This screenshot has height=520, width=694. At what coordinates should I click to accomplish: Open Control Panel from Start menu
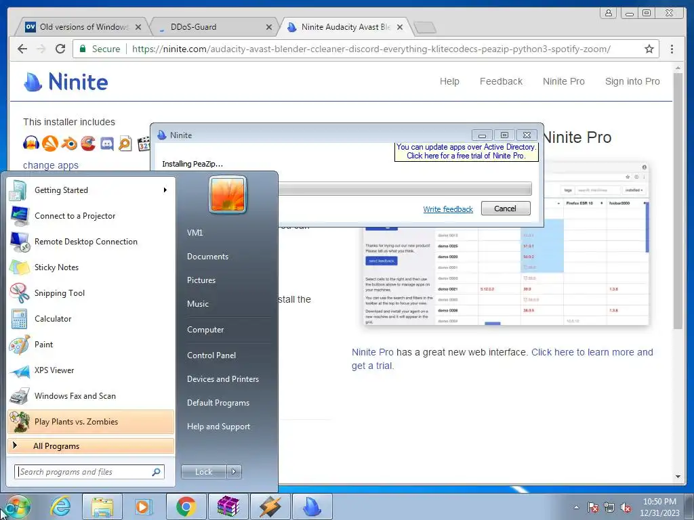click(211, 355)
